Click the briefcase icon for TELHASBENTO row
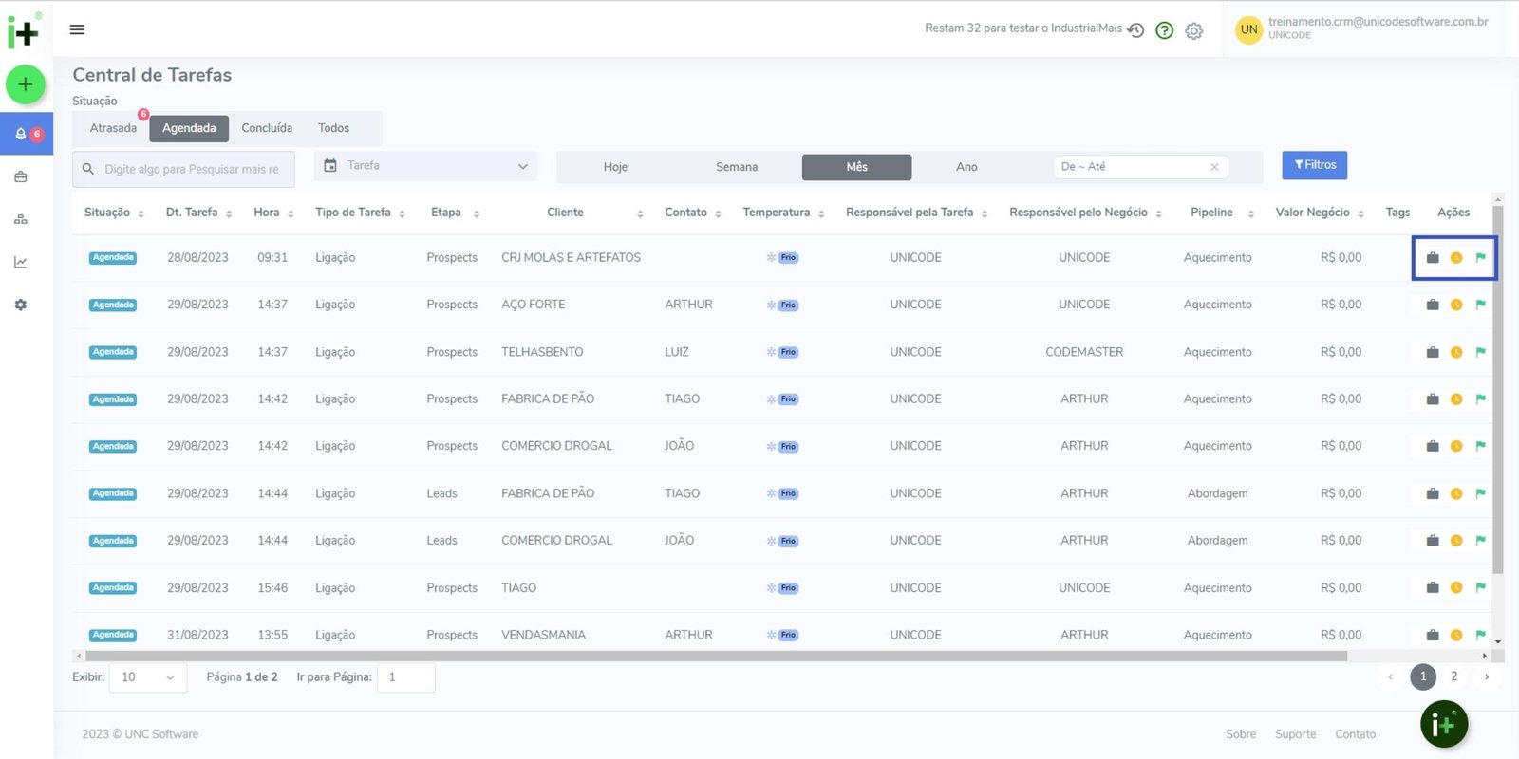 click(1433, 352)
